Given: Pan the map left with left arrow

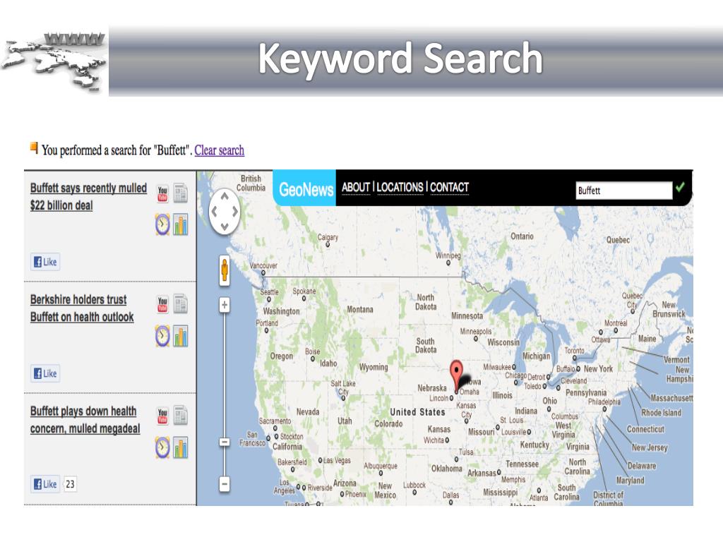Looking at the screenshot, I should pyautogui.click(x=214, y=212).
